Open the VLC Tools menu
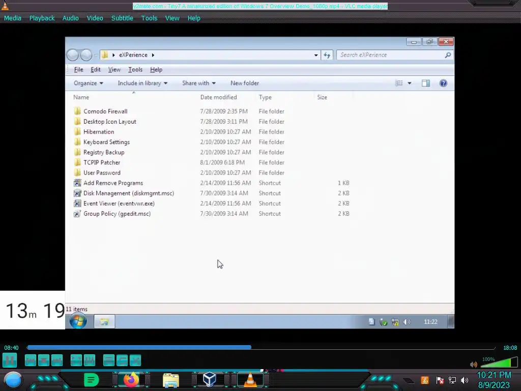Image resolution: width=521 pixels, height=391 pixels. tap(149, 18)
